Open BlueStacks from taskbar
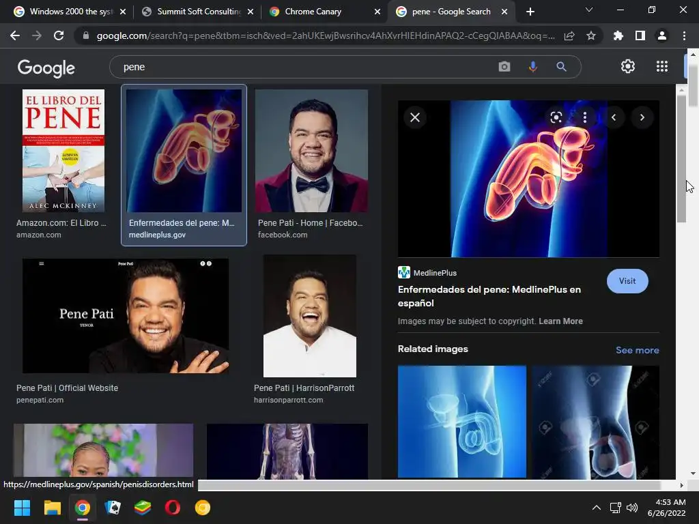This screenshot has height=524, width=699. tap(142, 508)
